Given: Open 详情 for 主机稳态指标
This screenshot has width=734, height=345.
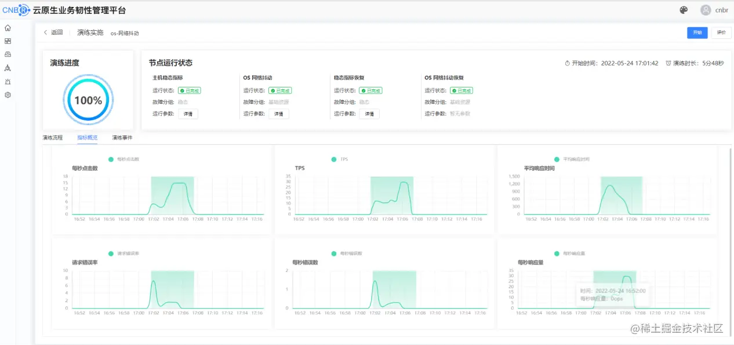Looking at the screenshot, I should click(188, 113).
